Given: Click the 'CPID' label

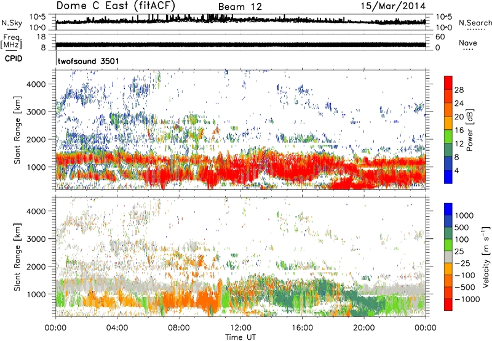Looking at the screenshot, I should pyautogui.click(x=14, y=58).
